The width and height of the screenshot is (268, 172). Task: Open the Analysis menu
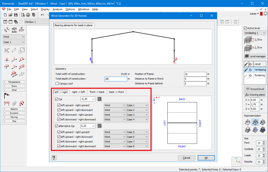58,9
